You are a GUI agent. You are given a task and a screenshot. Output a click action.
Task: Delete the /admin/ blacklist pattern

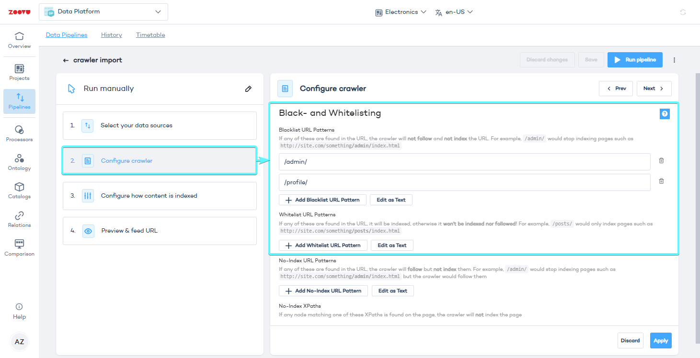coord(661,161)
